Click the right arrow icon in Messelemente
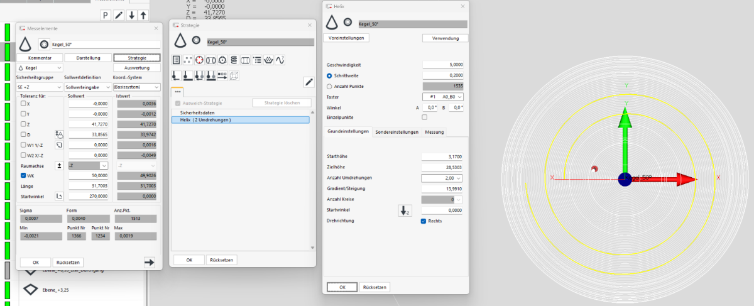 [x=149, y=262]
